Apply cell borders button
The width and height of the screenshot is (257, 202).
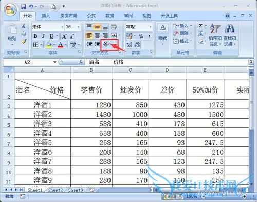pos(35,45)
